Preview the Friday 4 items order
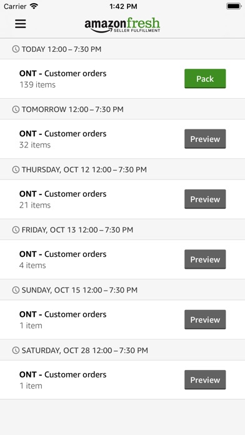Image resolution: width=245 pixels, height=435 pixels. (205, 259)
